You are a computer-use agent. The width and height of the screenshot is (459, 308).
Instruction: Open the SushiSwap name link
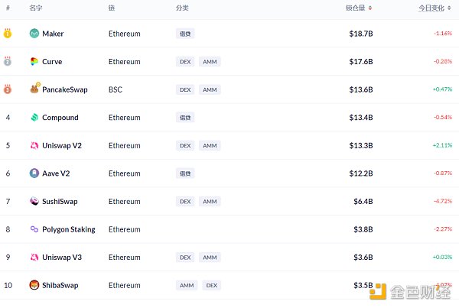coord(60,202)
